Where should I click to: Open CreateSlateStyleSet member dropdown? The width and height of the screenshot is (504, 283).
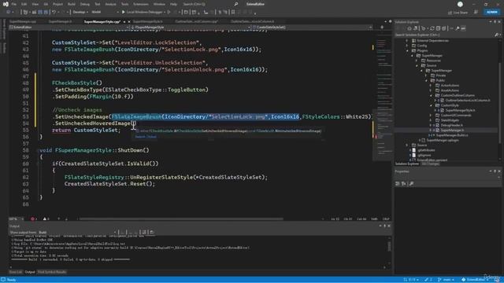[x=312, y=28]
